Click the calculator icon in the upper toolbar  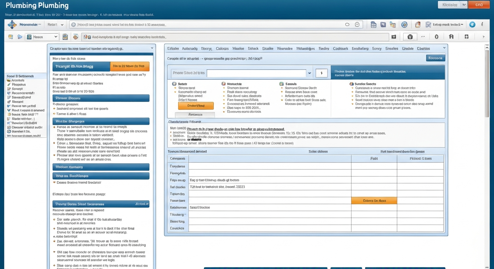(373, 25)
